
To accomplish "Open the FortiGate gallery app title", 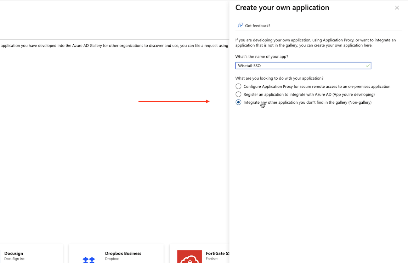I will [x=217, y=253].
